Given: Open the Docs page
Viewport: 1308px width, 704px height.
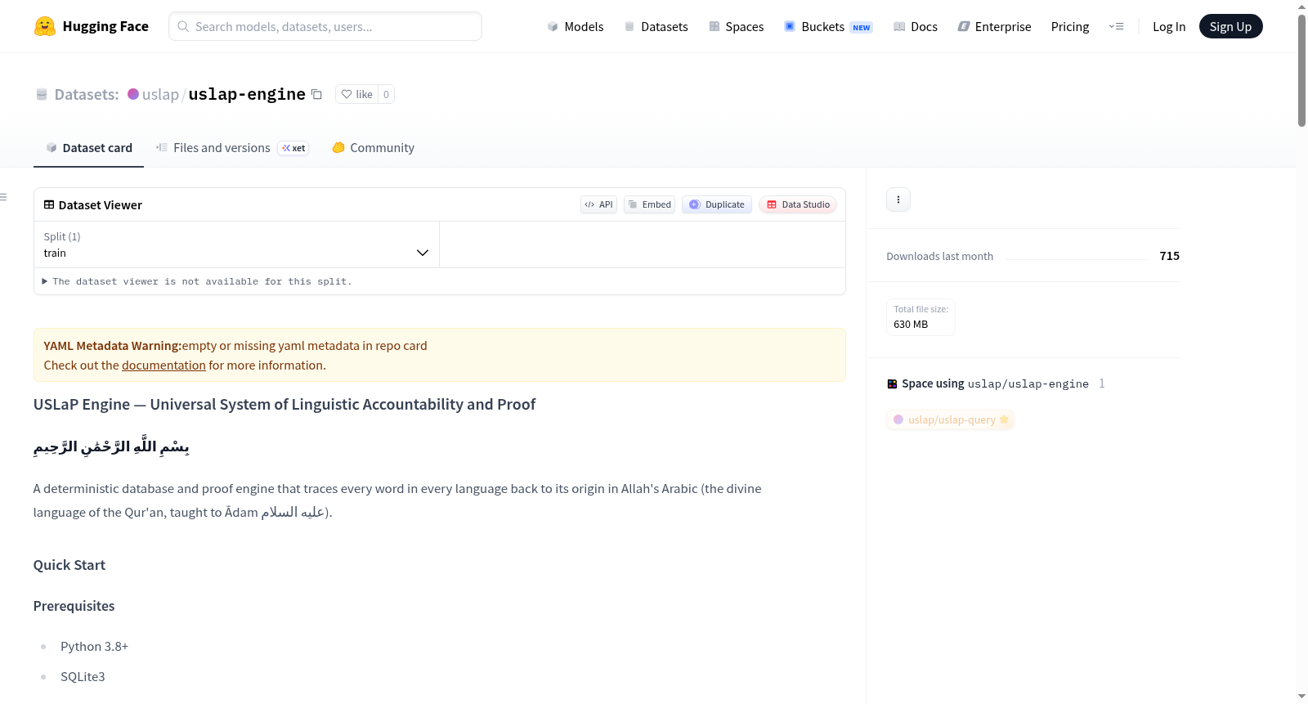Looking at the screenshot, I should pyautogui.click(x=916, y=26).
